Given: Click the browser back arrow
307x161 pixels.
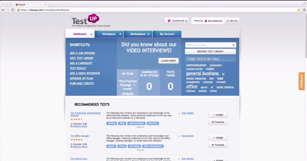Looking at the screenshot, I should (x=3, y=10).
